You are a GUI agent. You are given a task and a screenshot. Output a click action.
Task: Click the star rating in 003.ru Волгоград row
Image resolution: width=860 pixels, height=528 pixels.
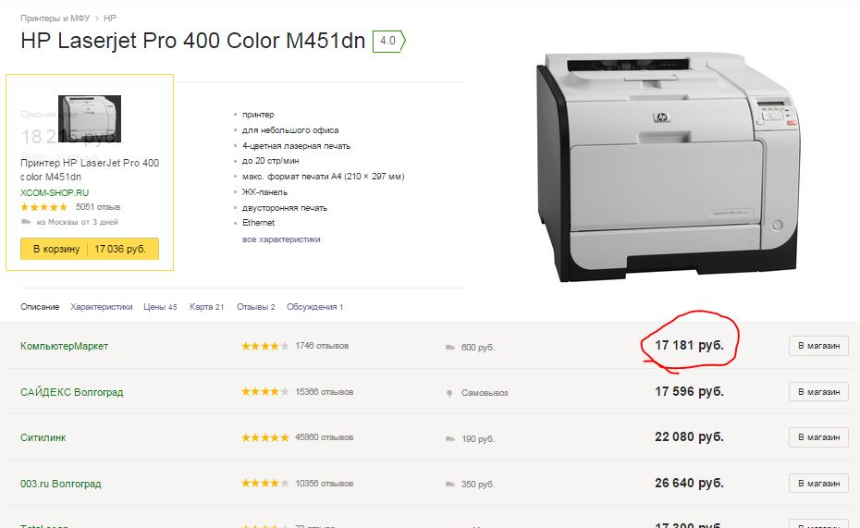264,484
